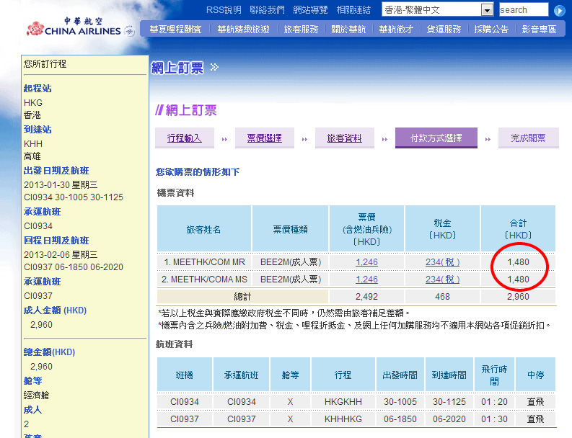Switch to the 旅客資料 step
This screenshot has height=438, width=572.
point(344,138)
